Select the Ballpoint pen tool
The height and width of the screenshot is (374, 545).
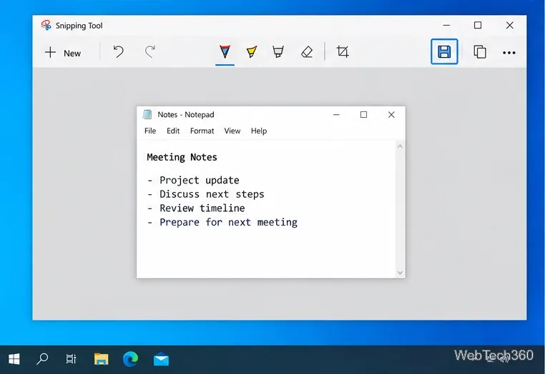[x=225, y=52]
